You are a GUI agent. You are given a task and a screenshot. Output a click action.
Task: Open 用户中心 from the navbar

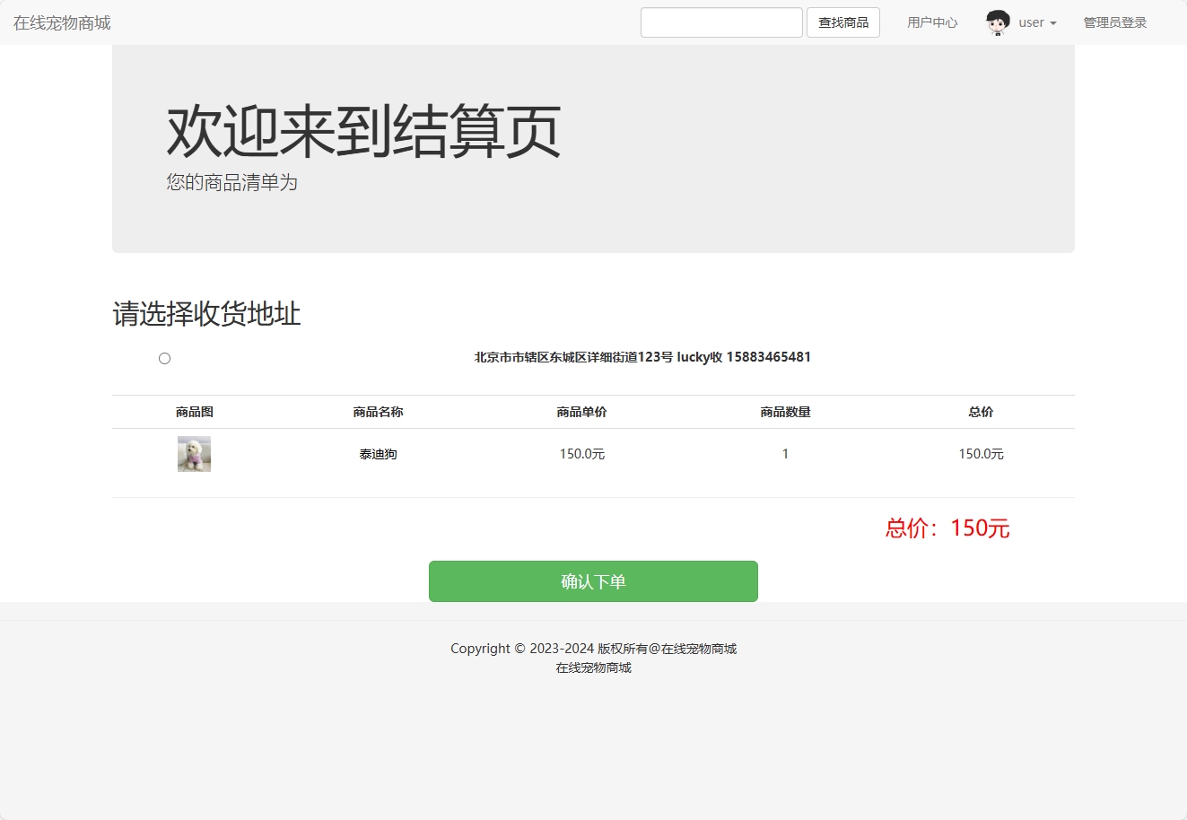point(931,22)
